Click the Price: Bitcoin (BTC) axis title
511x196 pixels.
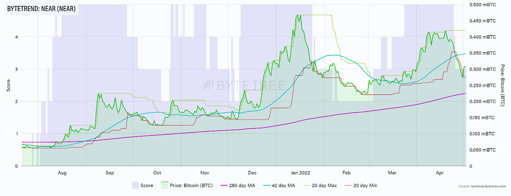[503, 85]
